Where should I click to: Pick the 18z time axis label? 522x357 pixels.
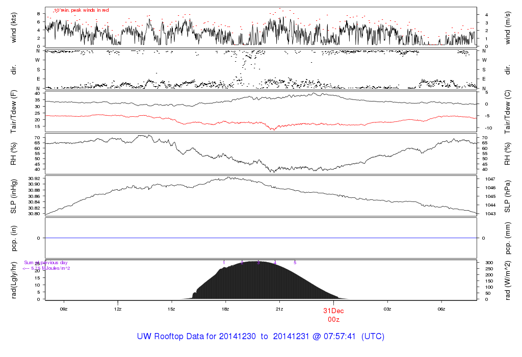pyautogui.click(x=225, y=309)
